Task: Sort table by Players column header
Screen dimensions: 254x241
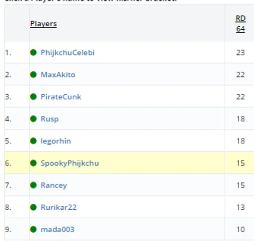Action: click(x=44, y=24)
